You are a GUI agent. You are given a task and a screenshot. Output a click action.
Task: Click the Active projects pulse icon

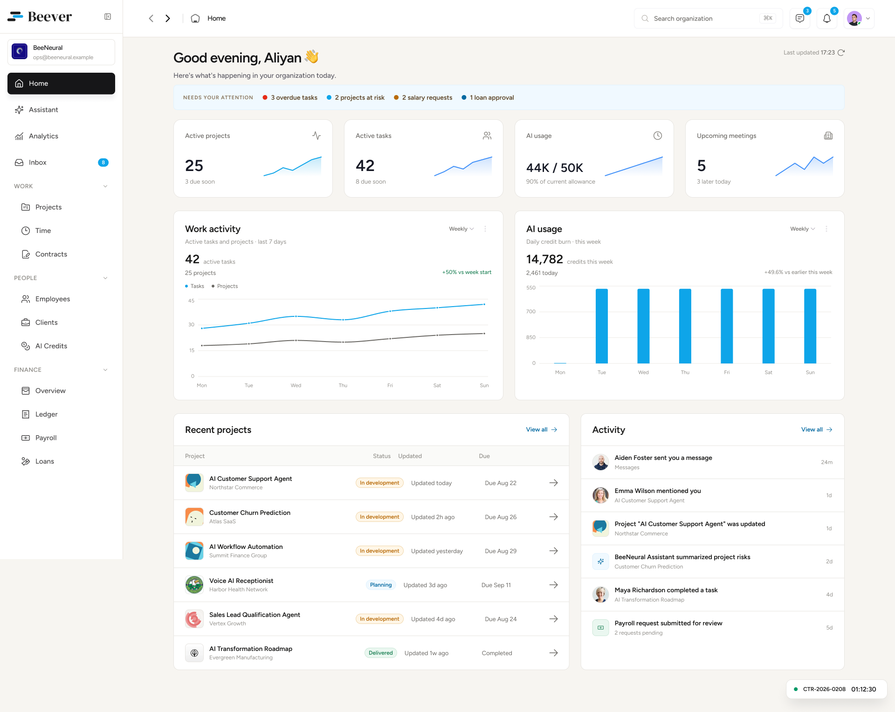317,136
